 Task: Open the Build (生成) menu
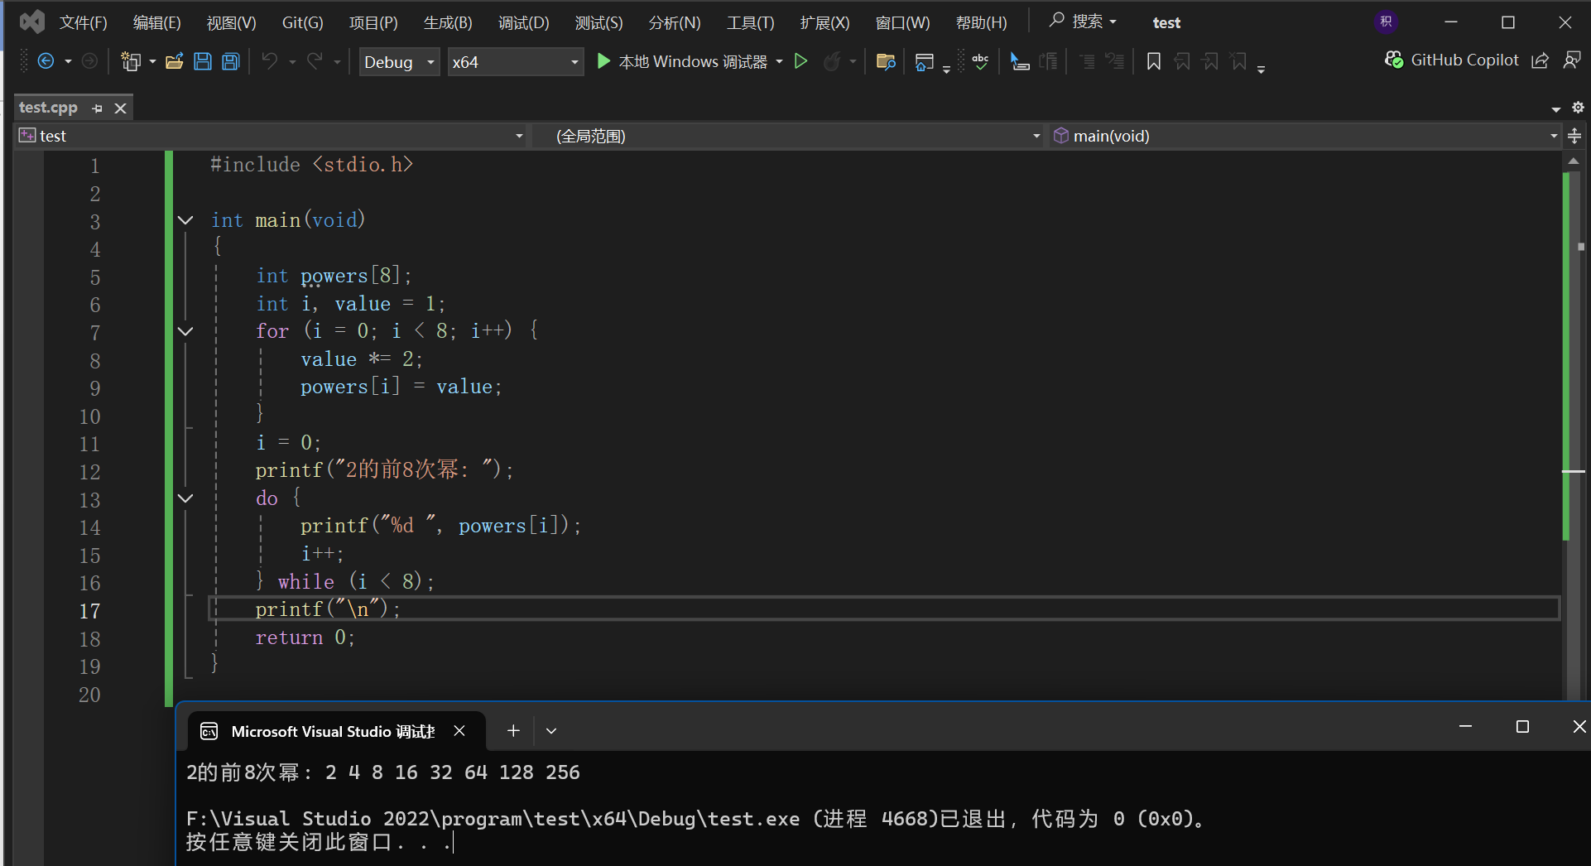449,22
